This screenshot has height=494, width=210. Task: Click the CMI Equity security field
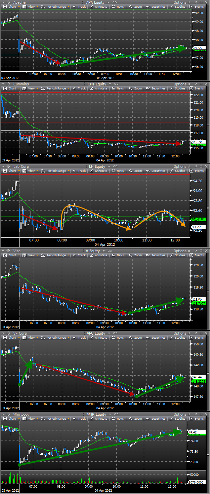coord(96,84)
